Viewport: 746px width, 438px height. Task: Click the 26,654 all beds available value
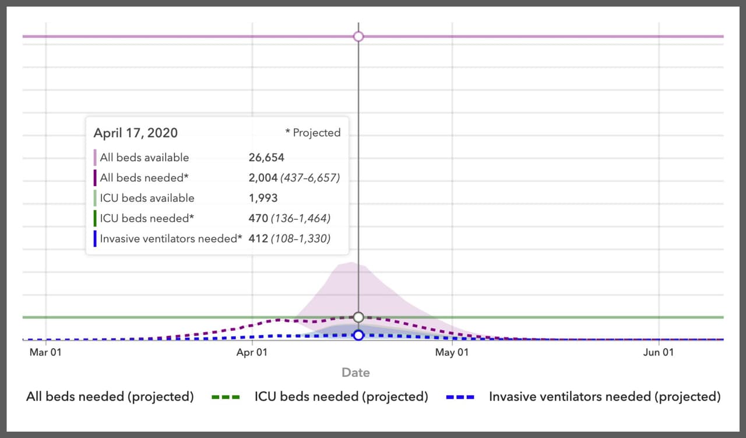coord(266,158)
